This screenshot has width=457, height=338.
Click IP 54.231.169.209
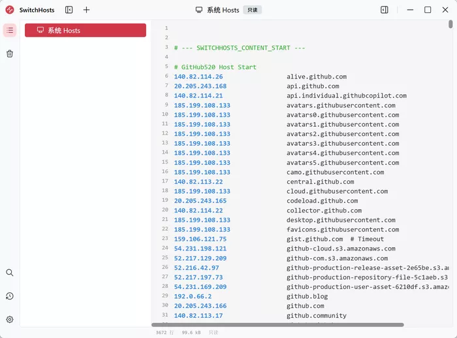click(x=200, y=287)
